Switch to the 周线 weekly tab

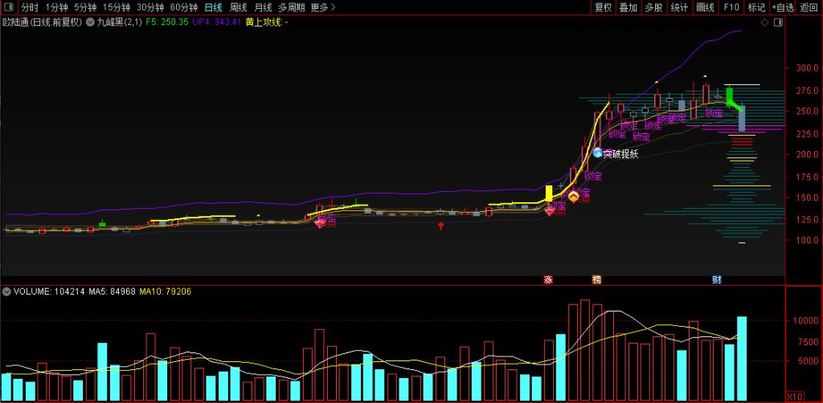[x=239, y=7]
